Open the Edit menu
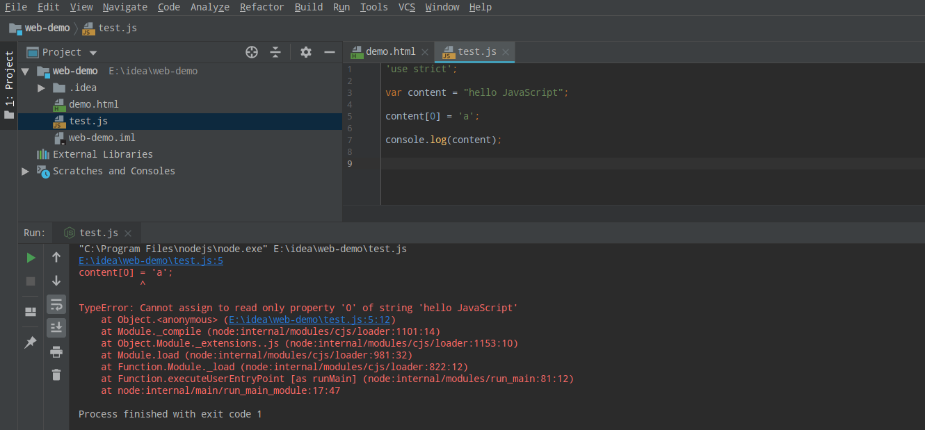 pyautogui.click(x=49, y=7)
